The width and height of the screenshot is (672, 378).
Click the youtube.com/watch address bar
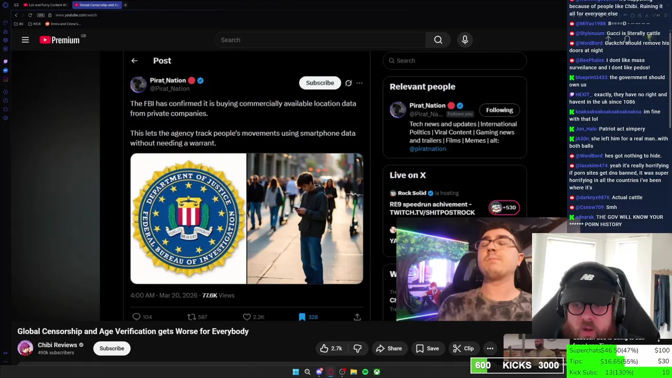coord(76,15)
